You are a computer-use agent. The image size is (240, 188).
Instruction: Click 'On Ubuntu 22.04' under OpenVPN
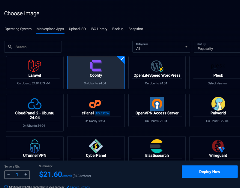pyautogui.click(x=156, y=121)
